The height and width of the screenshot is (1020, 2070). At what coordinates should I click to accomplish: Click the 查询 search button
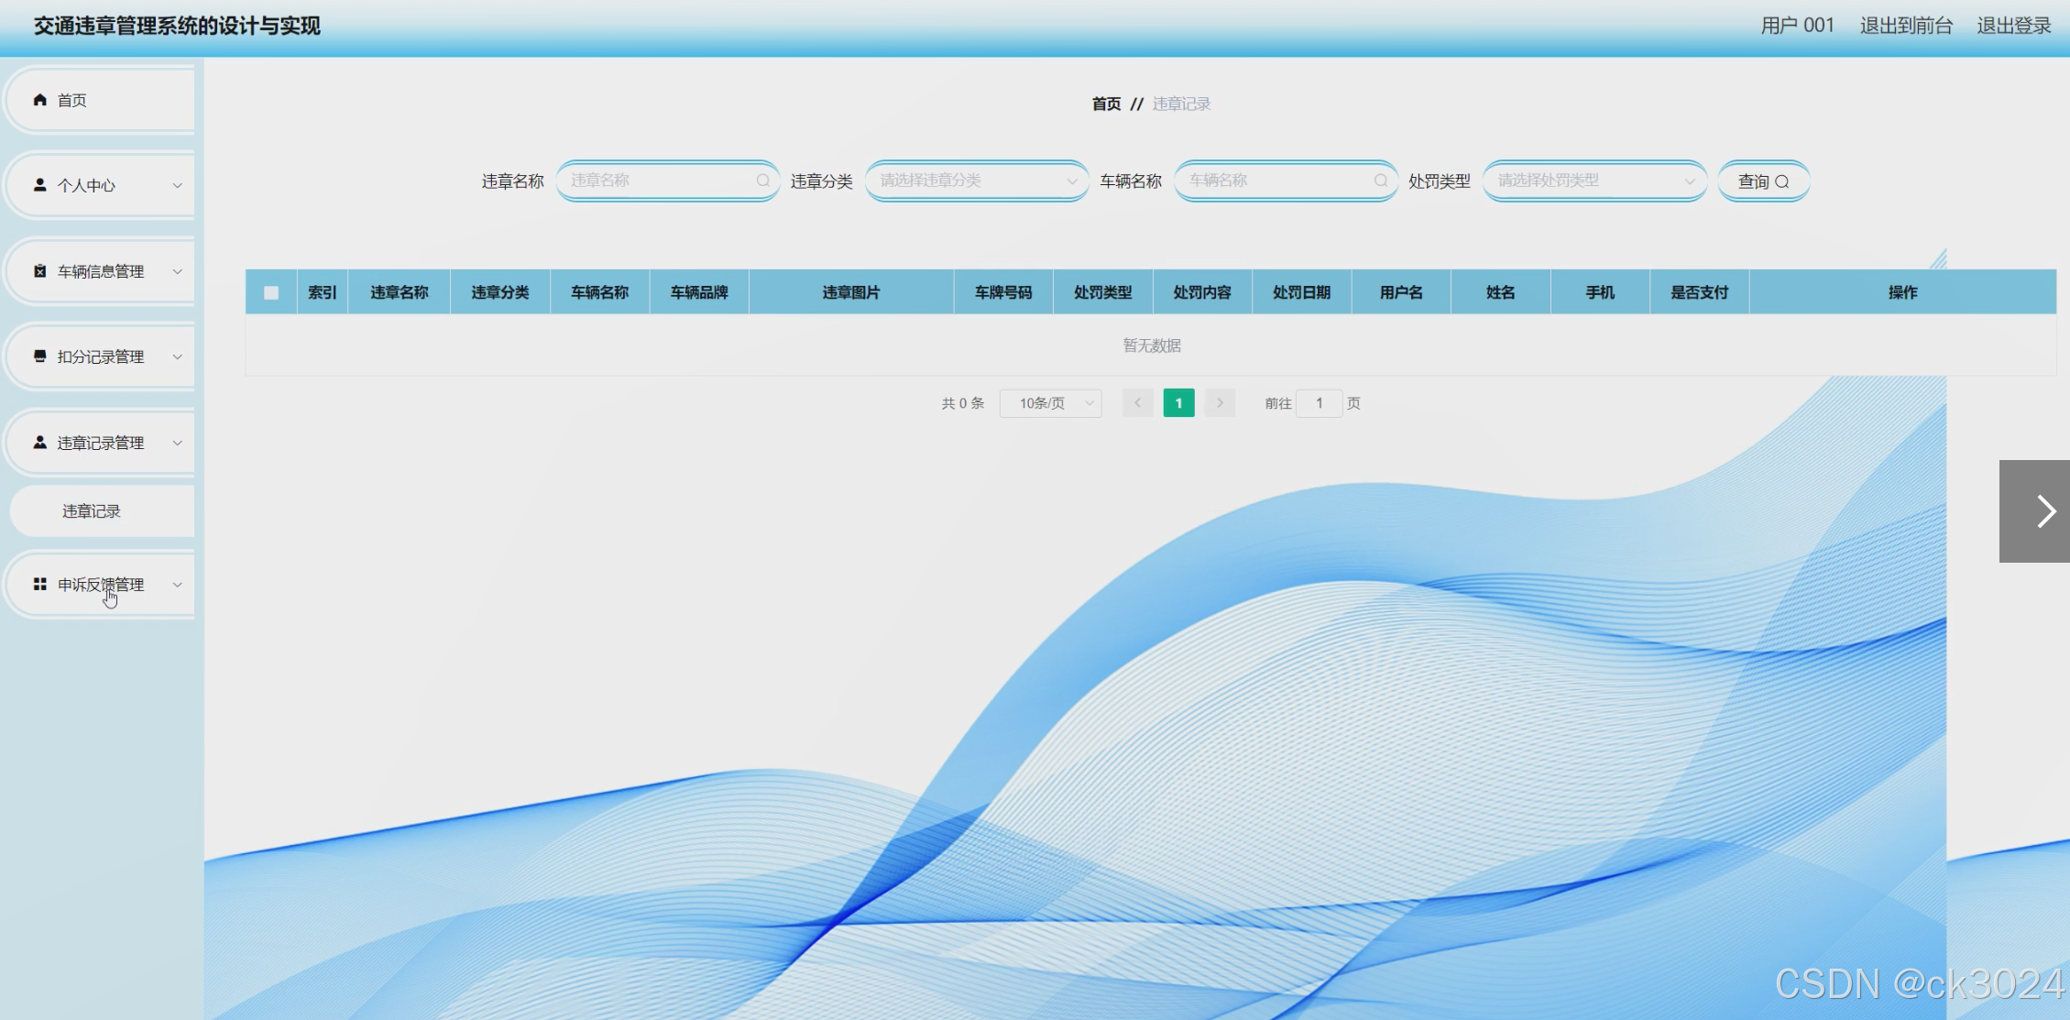pyautogui.click(x=1762, y=181)
